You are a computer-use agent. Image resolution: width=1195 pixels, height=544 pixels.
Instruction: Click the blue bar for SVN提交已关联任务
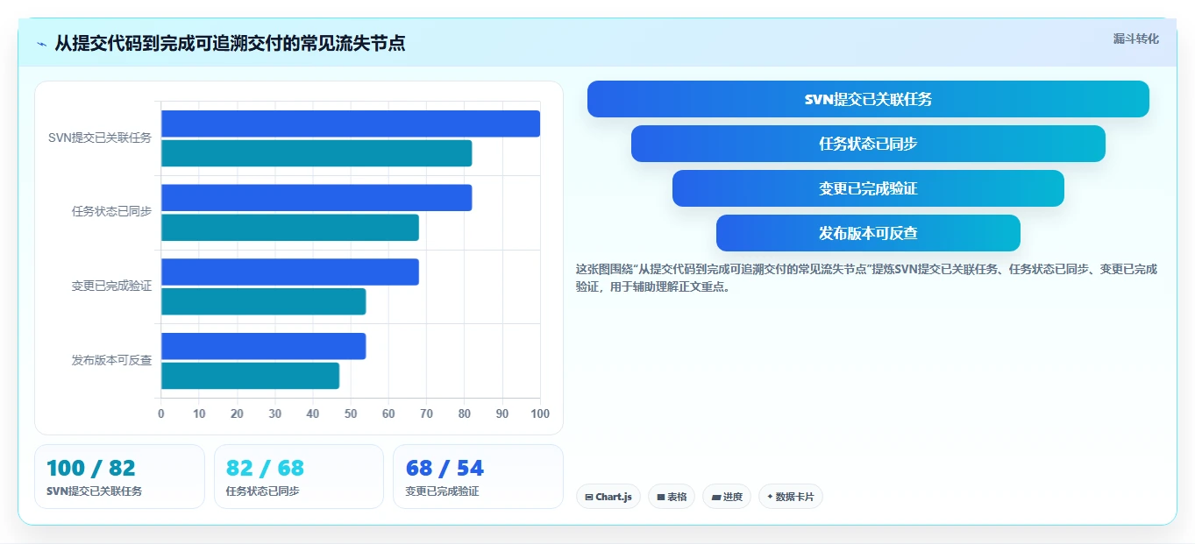pos(351,124)
